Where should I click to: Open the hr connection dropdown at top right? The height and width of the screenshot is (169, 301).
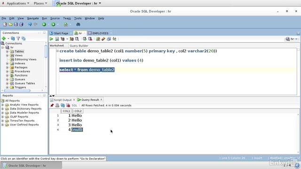pyautogui.click(x=292, y=39)
